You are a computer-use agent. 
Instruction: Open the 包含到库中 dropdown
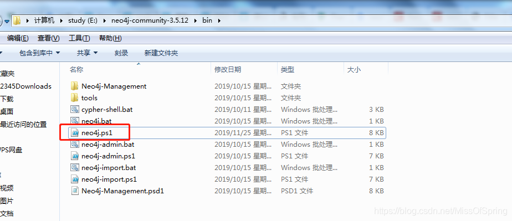40,53
